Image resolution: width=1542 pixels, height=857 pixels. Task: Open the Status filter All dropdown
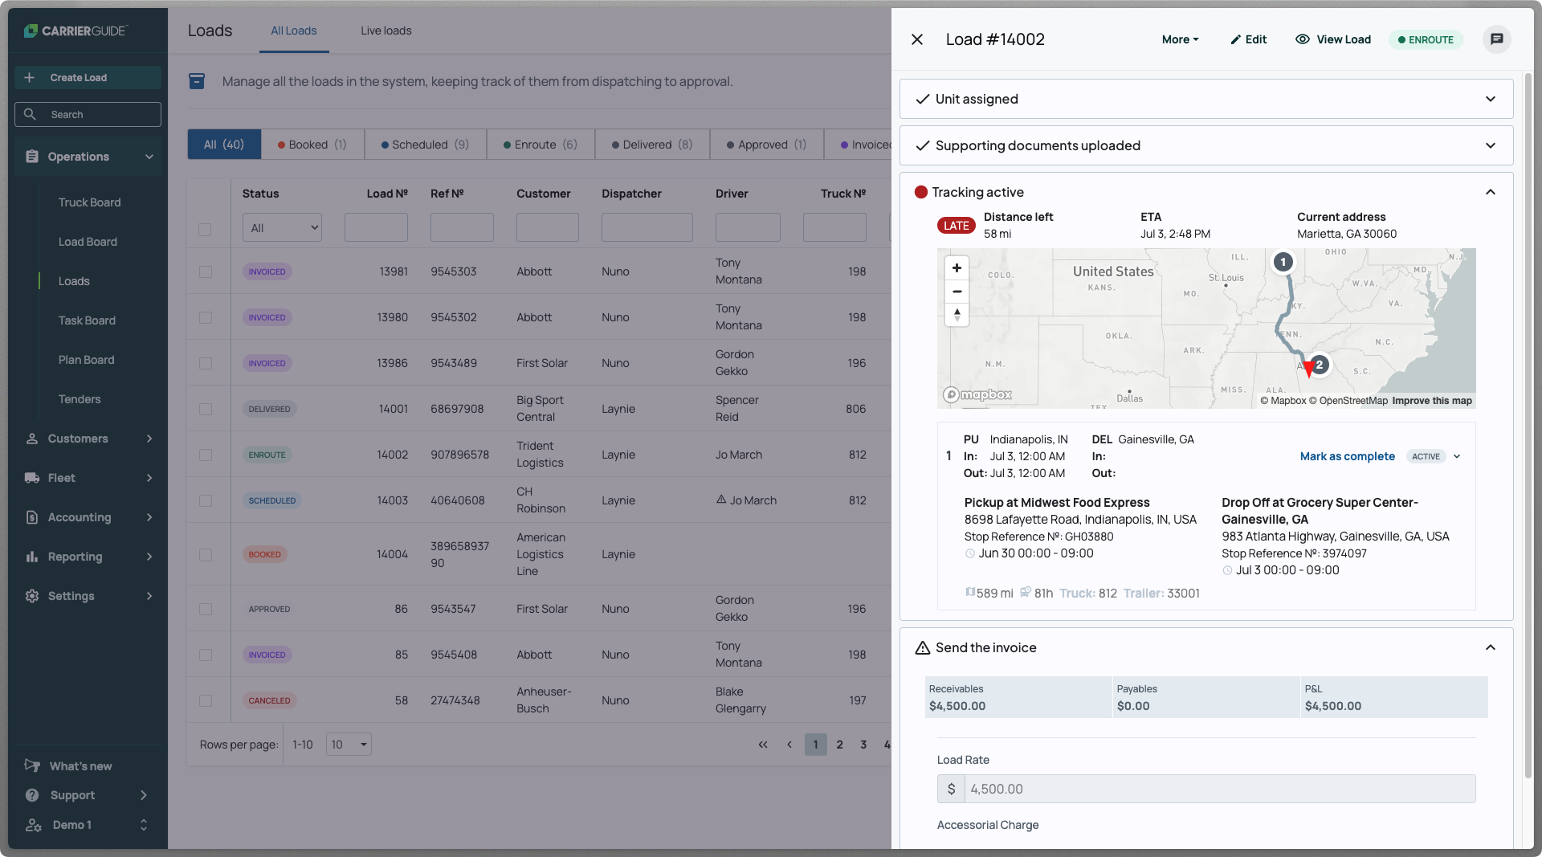coord(282,228)
